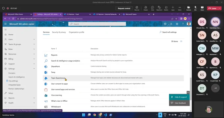
Task: Open the meeting Chat
Action: click(x=153, y=8)
